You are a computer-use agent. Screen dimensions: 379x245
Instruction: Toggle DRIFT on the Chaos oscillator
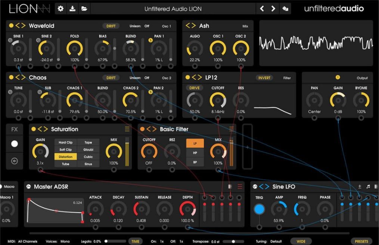tap(111, 78)
